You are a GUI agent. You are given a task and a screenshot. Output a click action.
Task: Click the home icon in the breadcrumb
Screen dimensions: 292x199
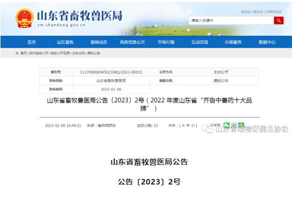[x=17, y=53]
